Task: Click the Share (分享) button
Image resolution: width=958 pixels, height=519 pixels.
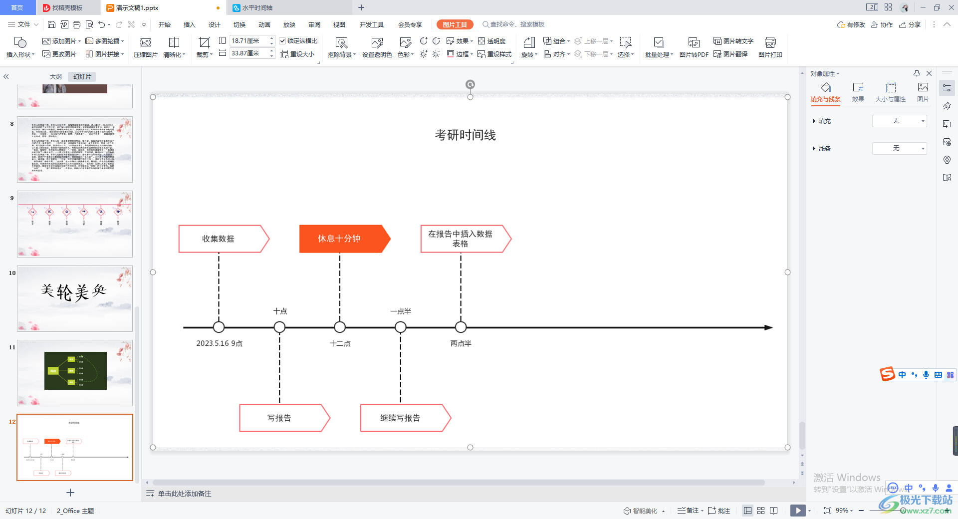Action: click(910, 24)
